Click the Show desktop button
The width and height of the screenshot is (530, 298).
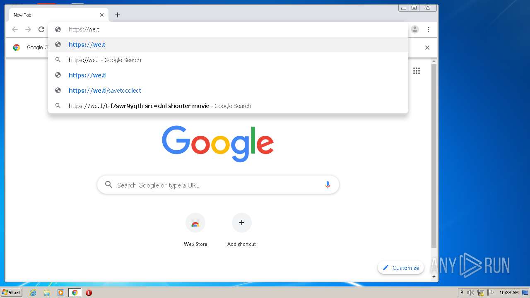click(525, 293)
